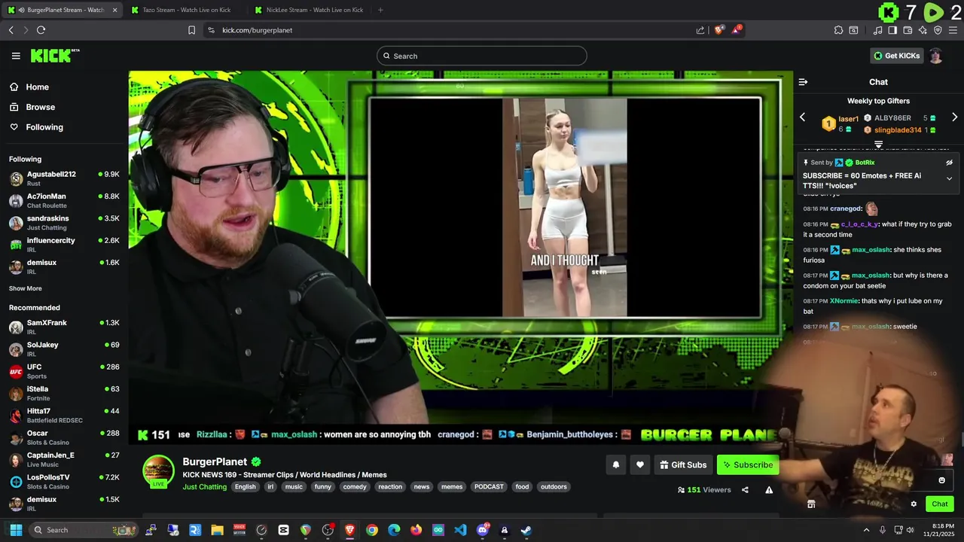Click the KICK logo in the header

[x=54, y=55]
